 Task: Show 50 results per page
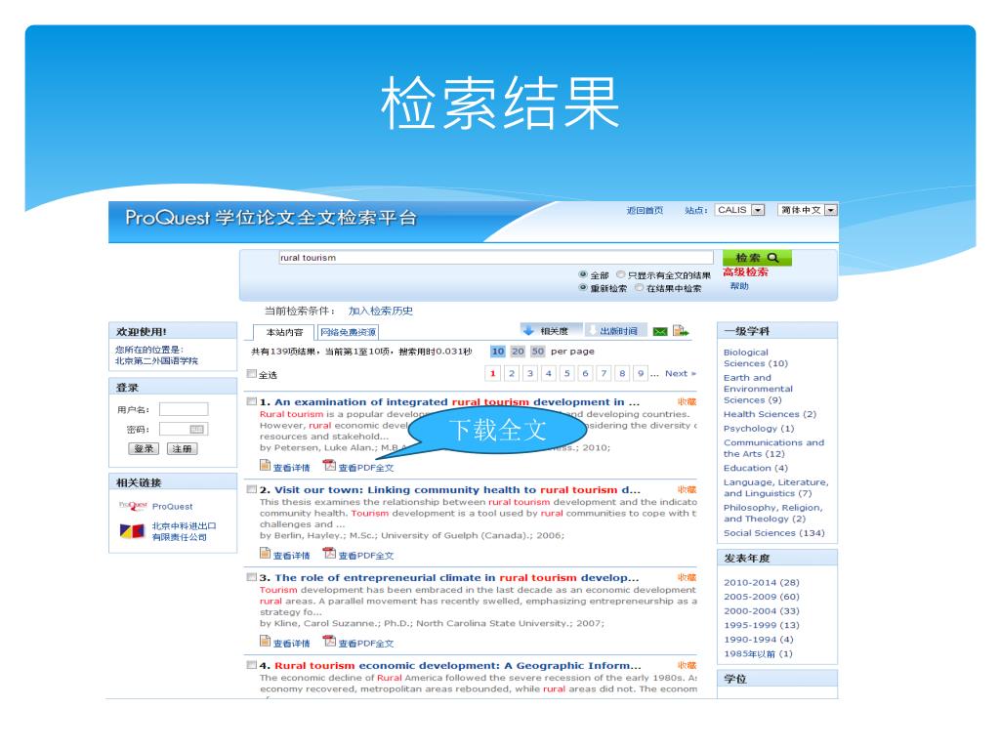[538, 351]
